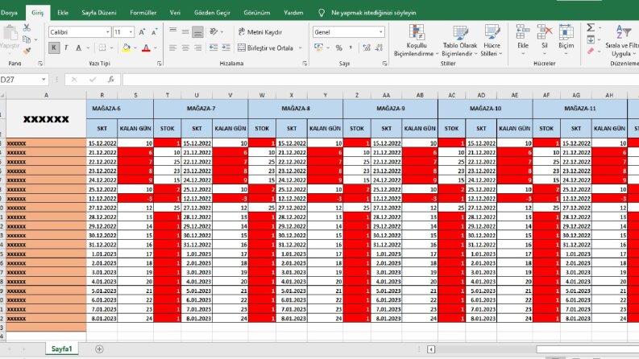Viewport: 639px width, 359px height.
Task: Open font color dropdown arrow
Action: pos(156,48)
